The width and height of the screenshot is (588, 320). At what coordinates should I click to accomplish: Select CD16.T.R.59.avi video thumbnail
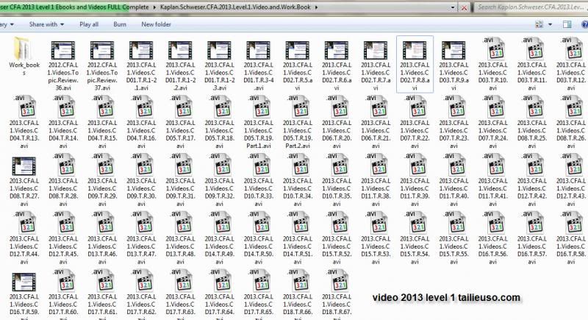[x=24, y=282]
